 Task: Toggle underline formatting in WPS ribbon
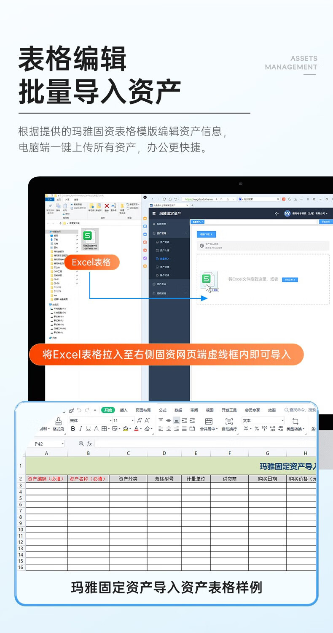point(88,429)
